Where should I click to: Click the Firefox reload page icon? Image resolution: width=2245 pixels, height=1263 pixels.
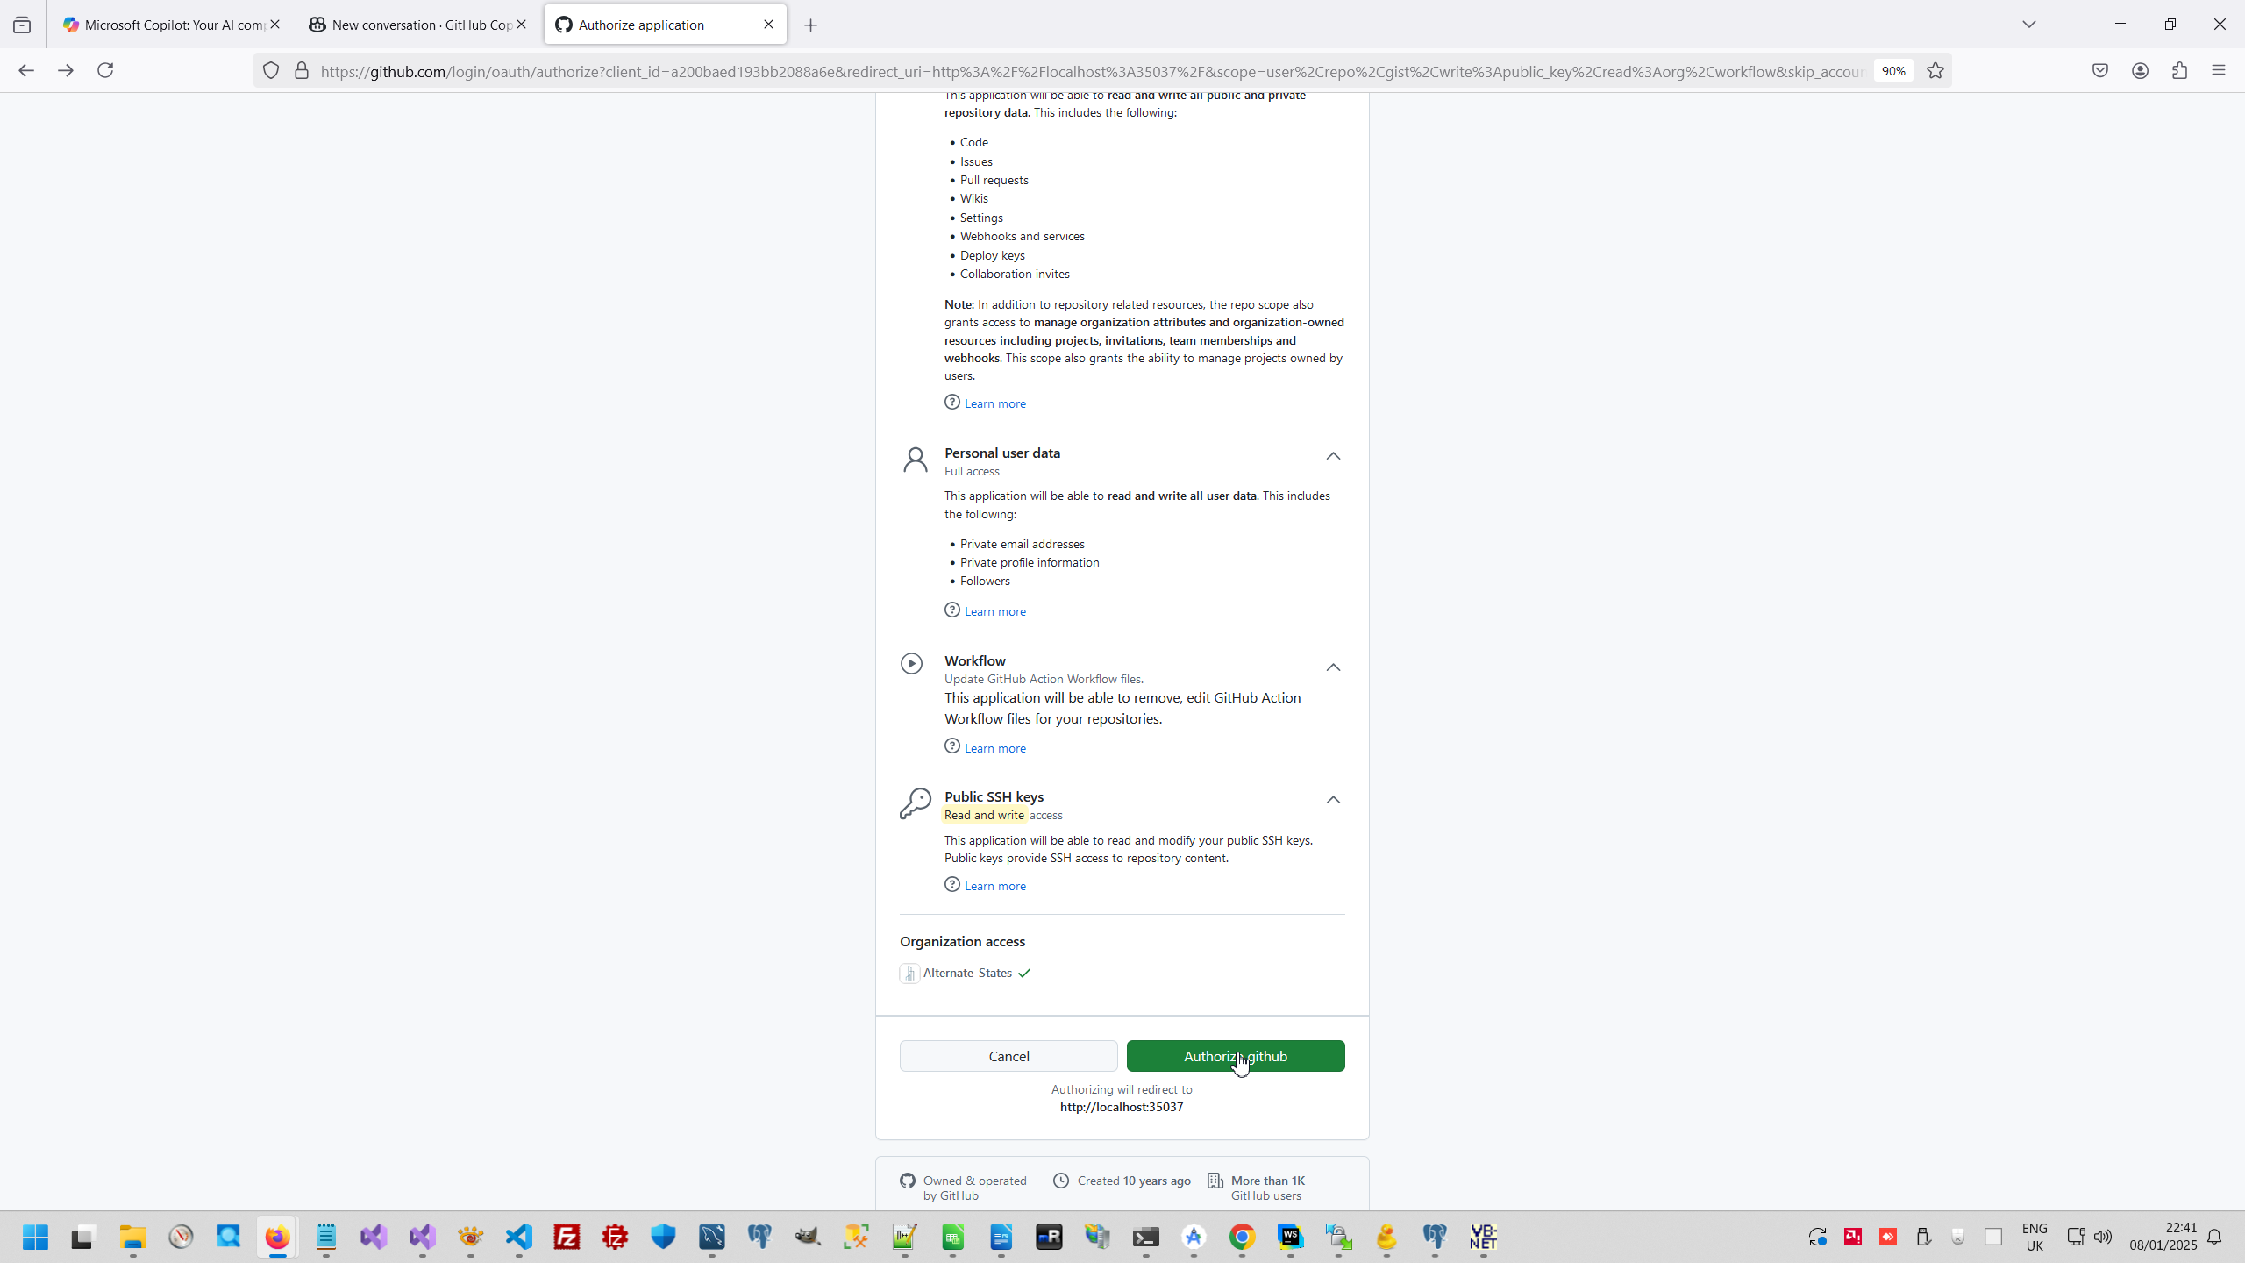coord(105,70)
